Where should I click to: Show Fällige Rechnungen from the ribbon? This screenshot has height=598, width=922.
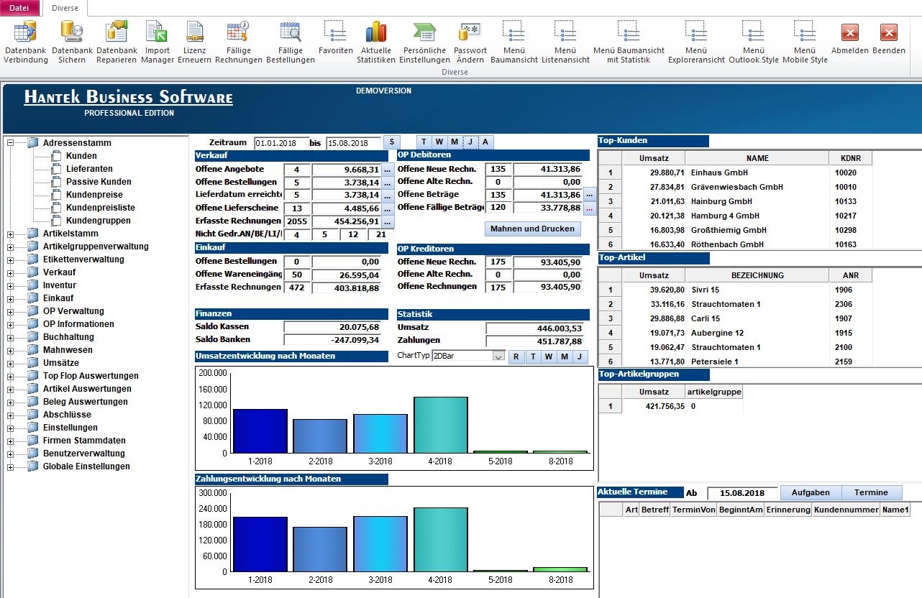pyautogui.click(x=239, y=42)
